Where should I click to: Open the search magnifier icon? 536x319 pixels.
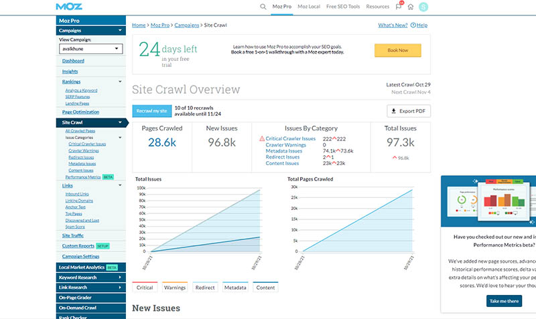pos(263,7)
